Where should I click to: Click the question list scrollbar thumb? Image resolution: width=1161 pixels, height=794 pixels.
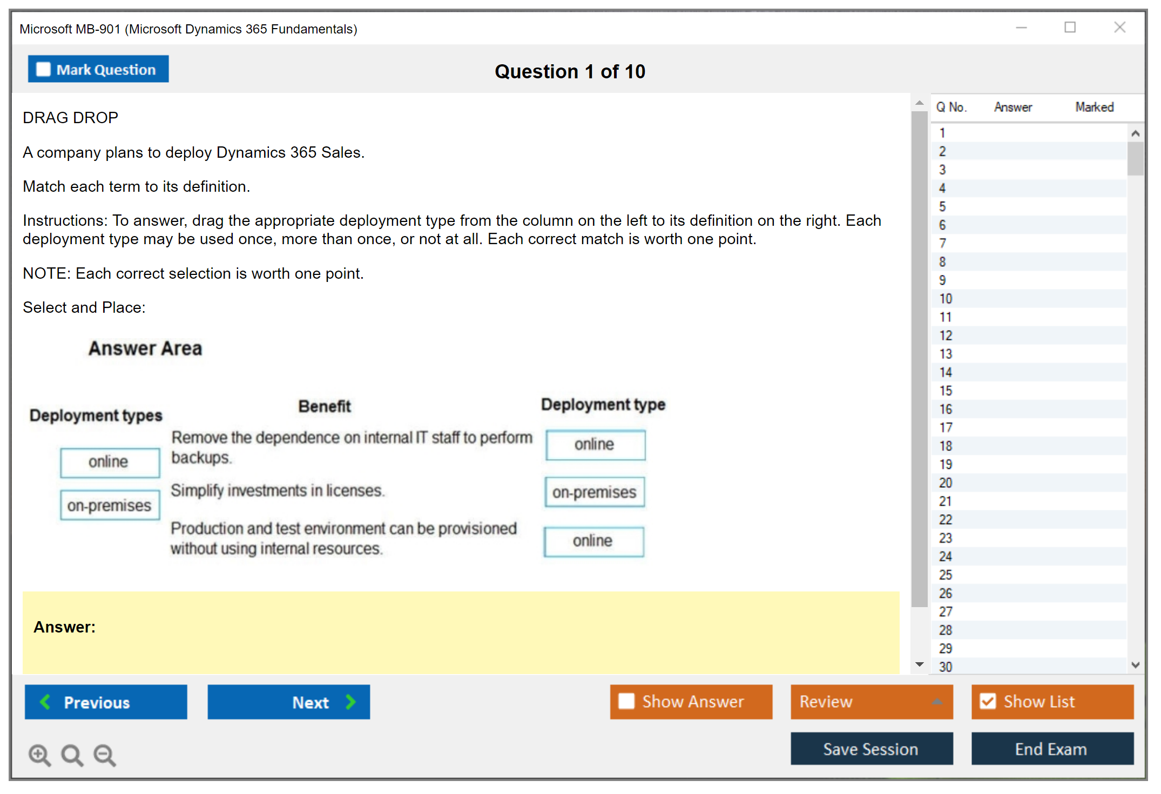pos(1135,158)
